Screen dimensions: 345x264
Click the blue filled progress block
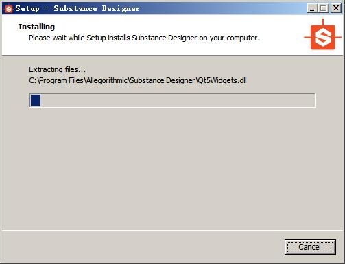click(36, 100)
